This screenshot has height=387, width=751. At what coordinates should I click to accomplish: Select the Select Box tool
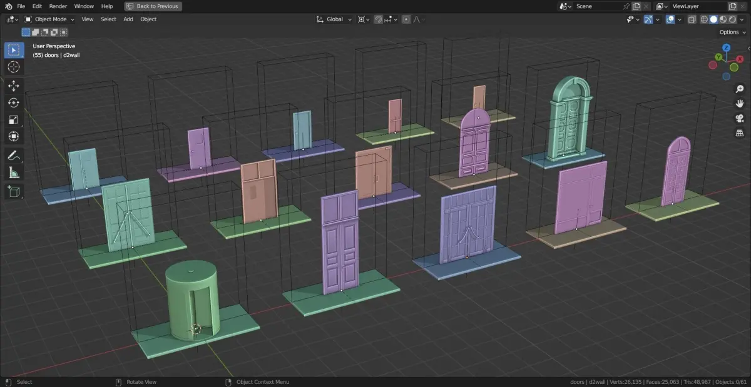(13, 50)
